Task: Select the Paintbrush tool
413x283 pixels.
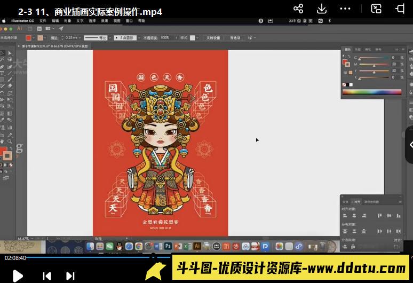Action: coord(10,80)
